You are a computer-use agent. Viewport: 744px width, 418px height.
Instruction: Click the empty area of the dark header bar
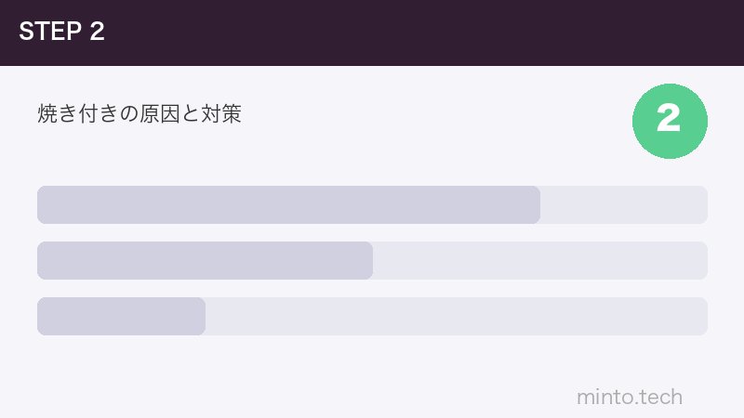click(x=418, y=33)
